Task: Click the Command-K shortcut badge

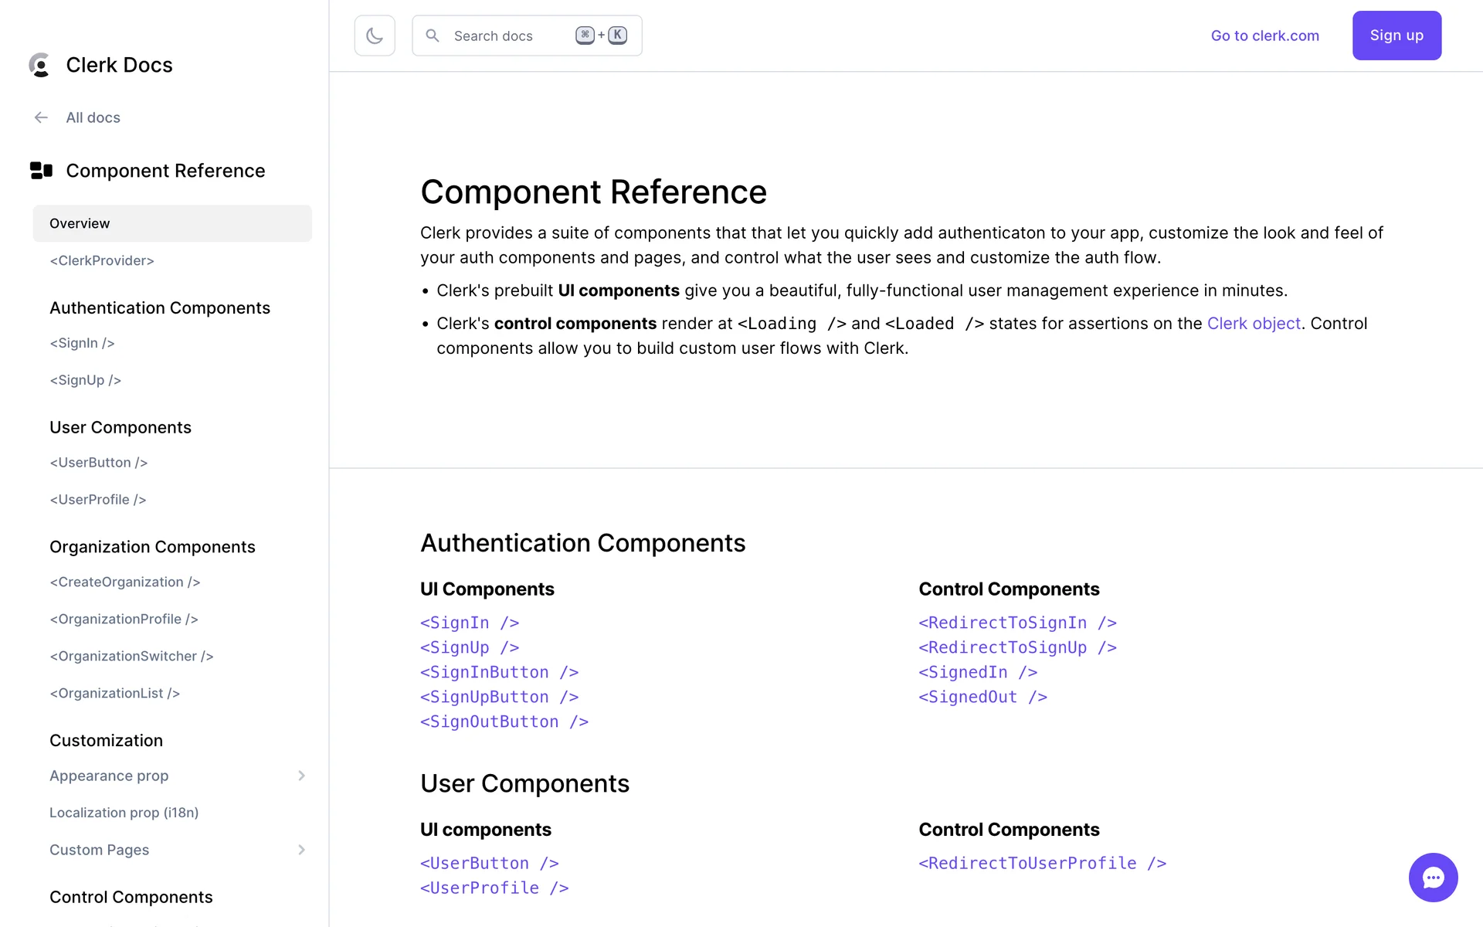Action: click(x=601, y=36)
